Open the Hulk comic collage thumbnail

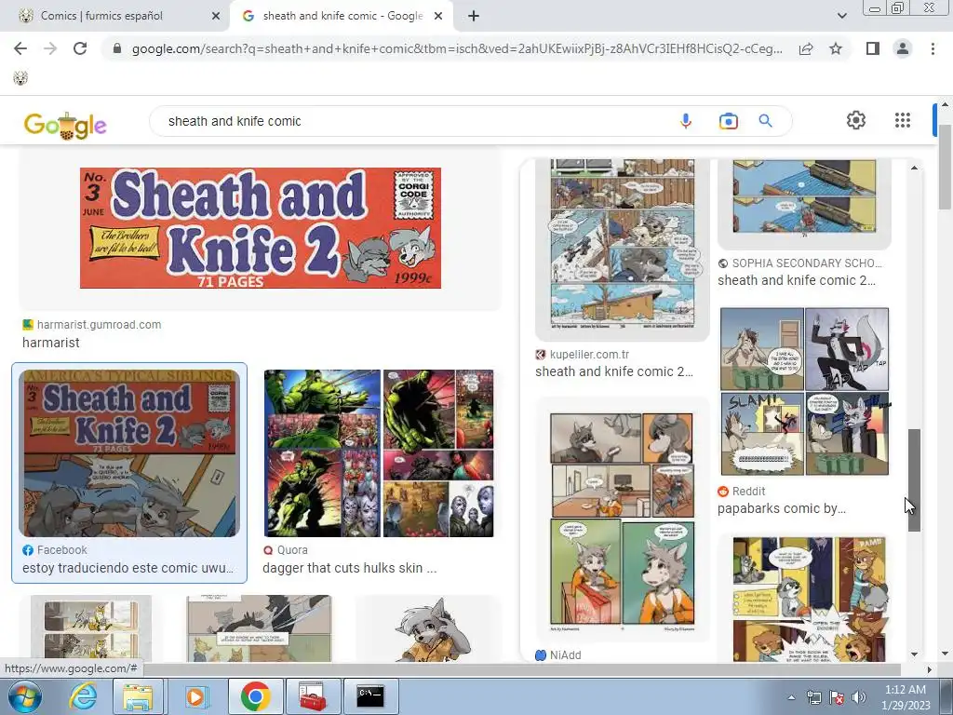[379, 453]
